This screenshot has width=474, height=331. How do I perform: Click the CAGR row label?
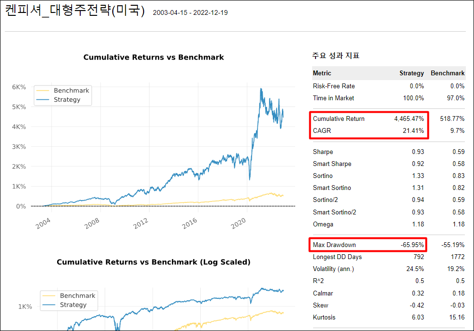click(322, 130)
